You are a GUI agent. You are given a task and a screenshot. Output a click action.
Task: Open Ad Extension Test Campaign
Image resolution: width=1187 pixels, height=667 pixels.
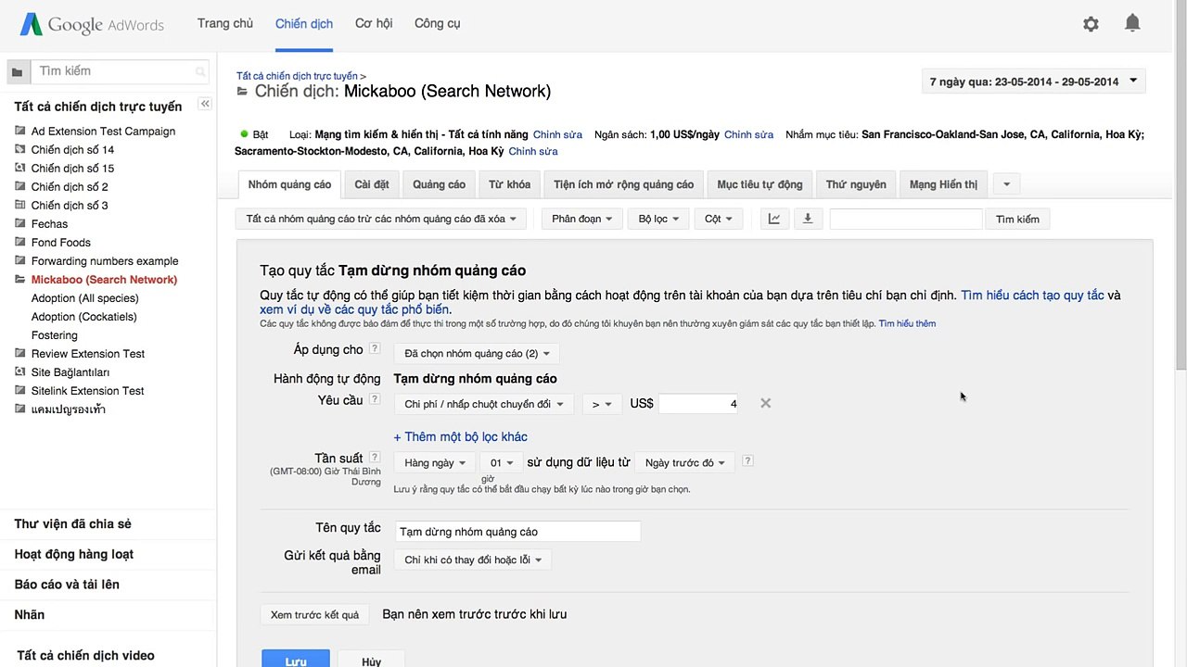pos(103,132)
